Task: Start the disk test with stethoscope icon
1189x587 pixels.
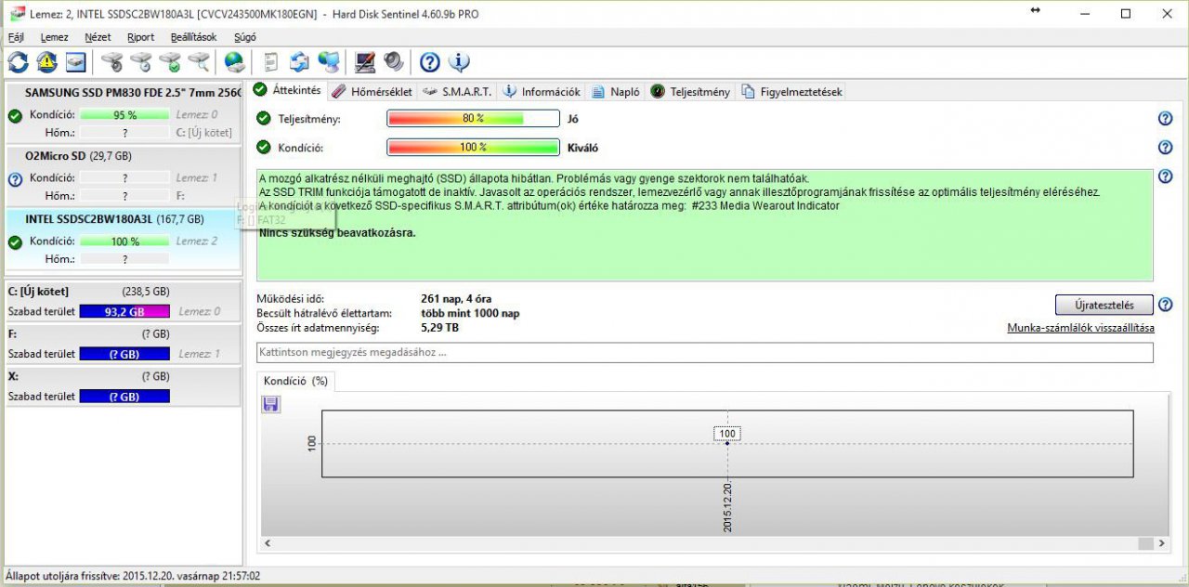Action: (112, 62)
